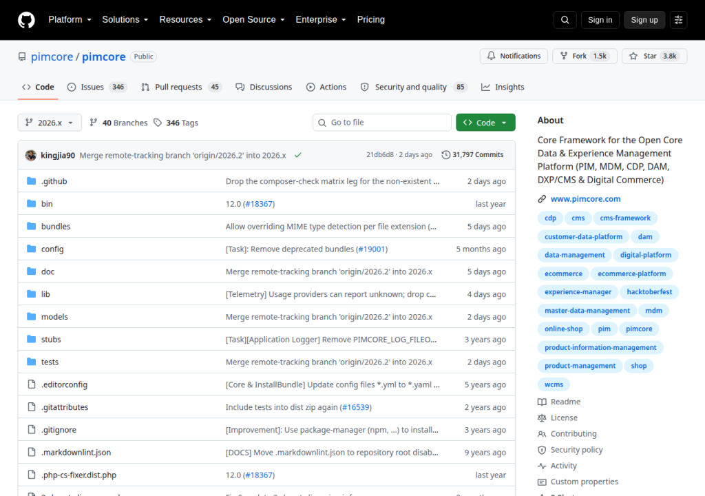
Task: Open the www.pimcore.com link
Action: 585,199
